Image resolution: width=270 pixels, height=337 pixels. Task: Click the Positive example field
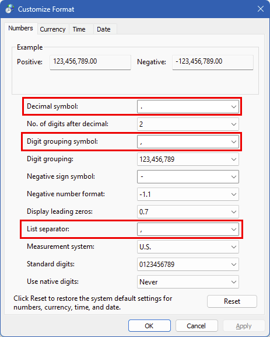point(90,62)
